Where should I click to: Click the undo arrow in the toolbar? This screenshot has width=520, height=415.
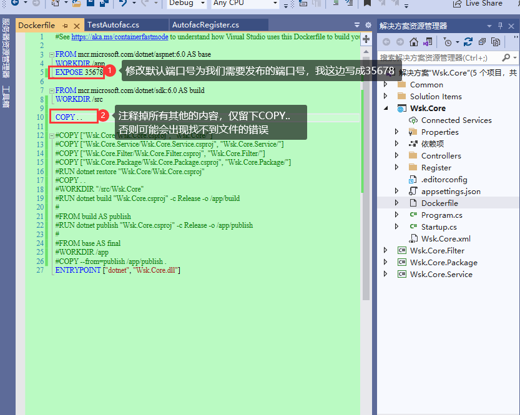tap(123, 3)
